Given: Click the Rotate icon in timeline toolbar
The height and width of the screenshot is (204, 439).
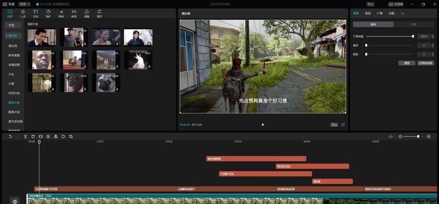Looking at the screenshot, I should pos(63,136).
